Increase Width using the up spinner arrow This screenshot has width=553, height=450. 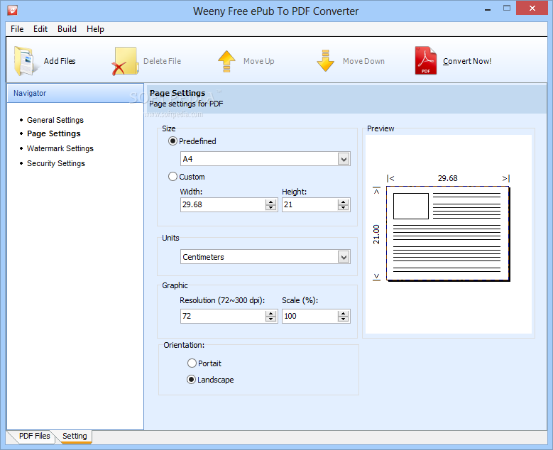pyautogui.click(x=270, y=202)
